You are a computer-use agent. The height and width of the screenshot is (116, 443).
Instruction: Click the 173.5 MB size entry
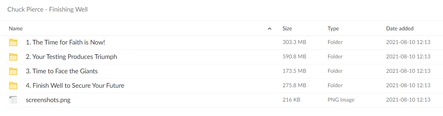click(294, 71)
